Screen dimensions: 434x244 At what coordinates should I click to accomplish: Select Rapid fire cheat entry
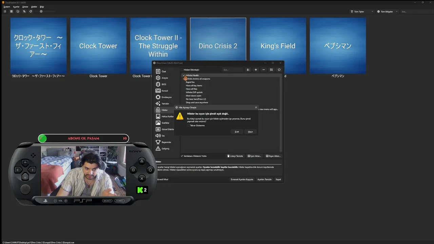tap(190, 82)
